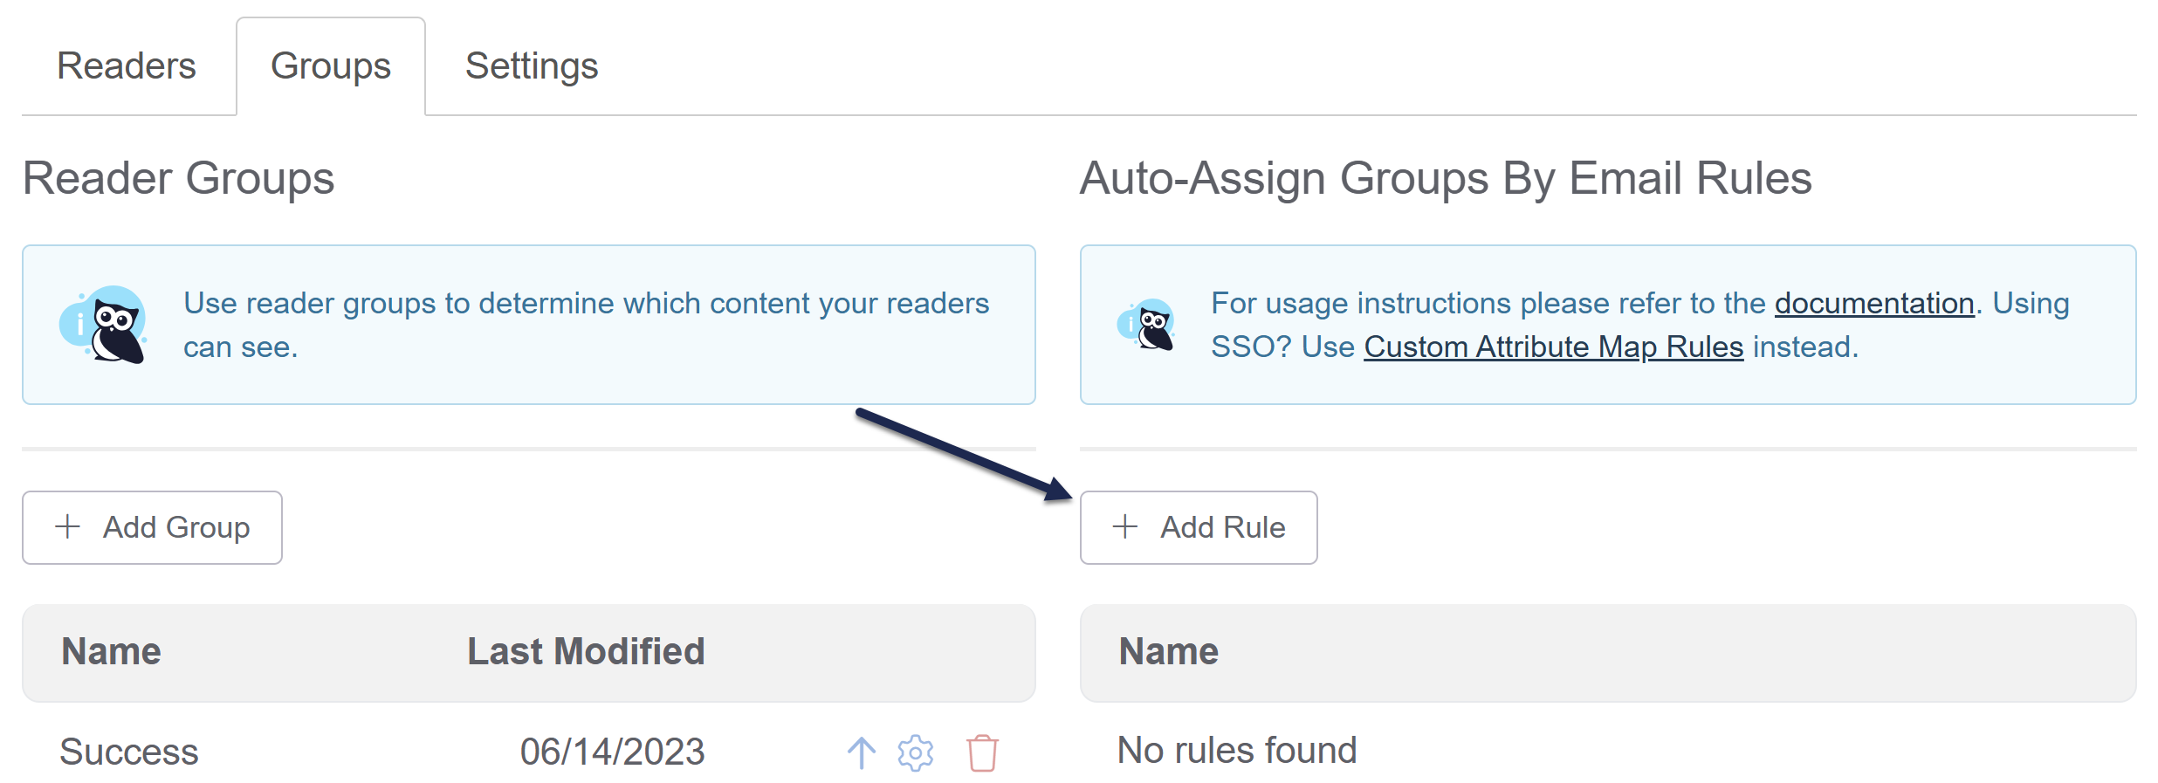
Task: Click the Last Modified column header
Action: pos(586,651)
